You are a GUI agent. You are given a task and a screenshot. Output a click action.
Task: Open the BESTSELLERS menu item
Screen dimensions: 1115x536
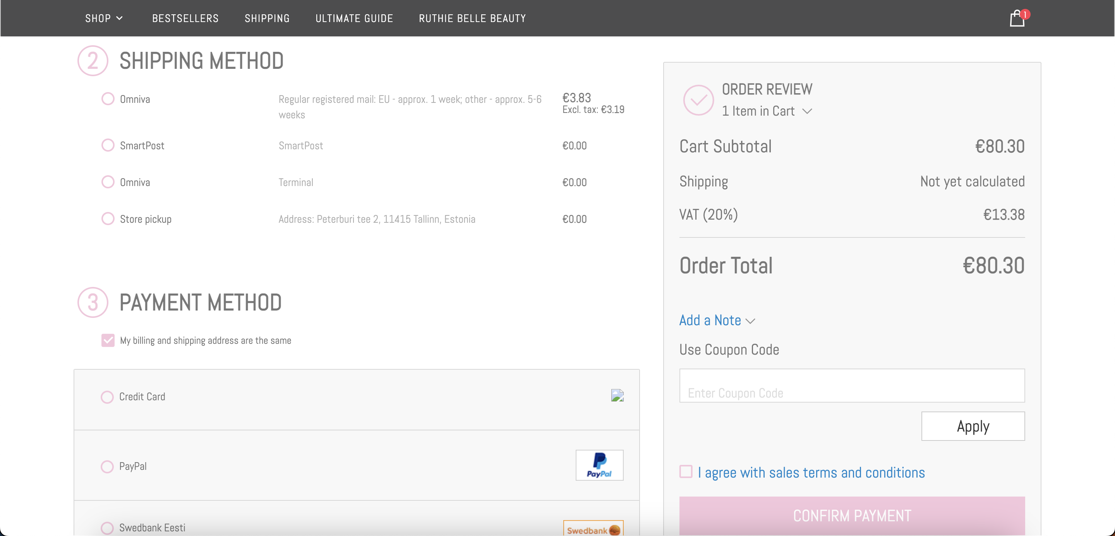185,19
